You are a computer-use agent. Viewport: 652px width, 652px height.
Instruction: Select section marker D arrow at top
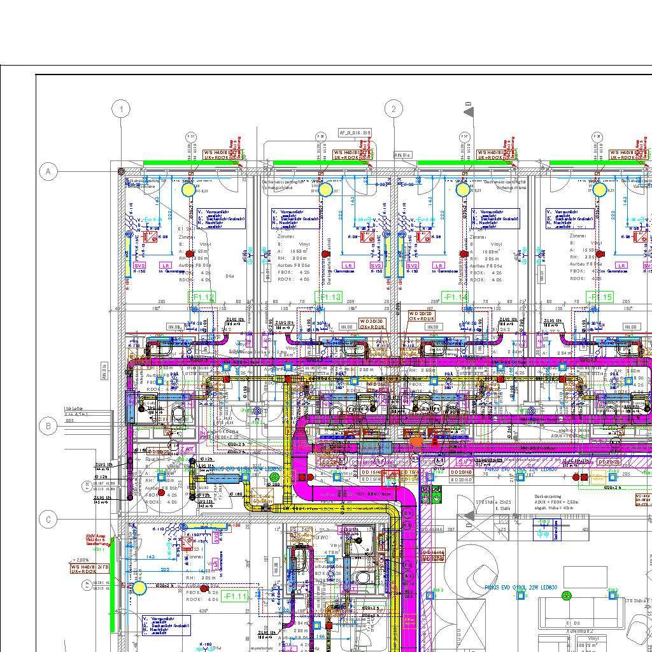click(x=469, y=111)
